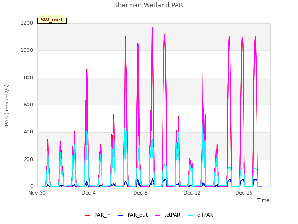
Task: Click the '600' y-axis tick label
Action: pos(28,105)
